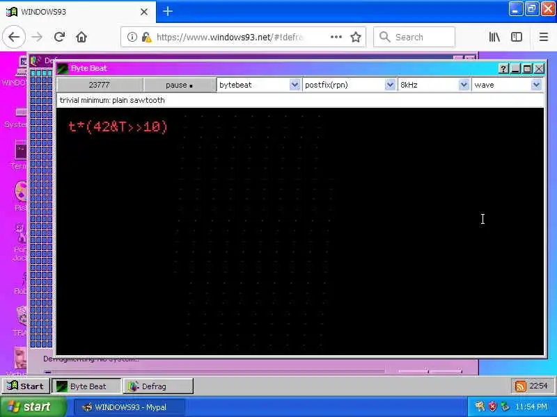
Task: Click the 23777 counter button
Action: click(x=100, y=85)
